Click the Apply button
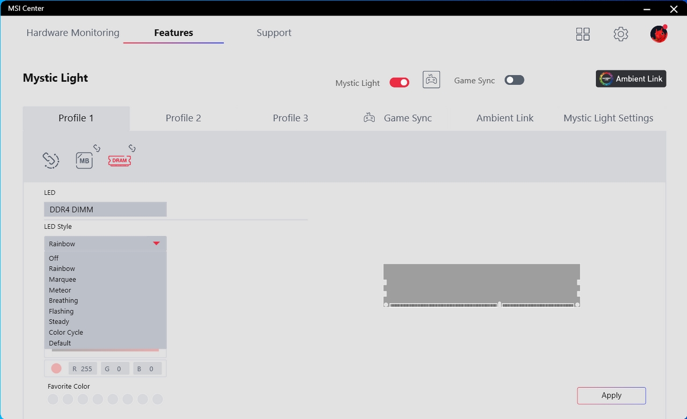 pos(611,395)
